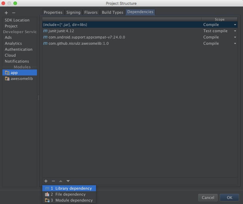Open scope dropdown for awesomelib:1.0 dependency
The height and width of the screenshot is (204, 243).
(235, 44)
